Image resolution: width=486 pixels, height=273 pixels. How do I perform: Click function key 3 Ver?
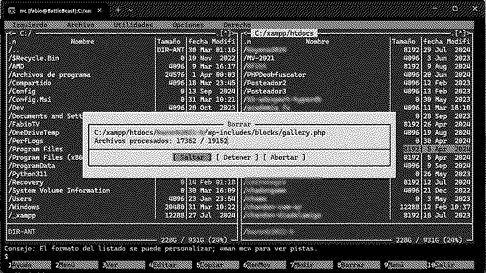pos(124,265)
